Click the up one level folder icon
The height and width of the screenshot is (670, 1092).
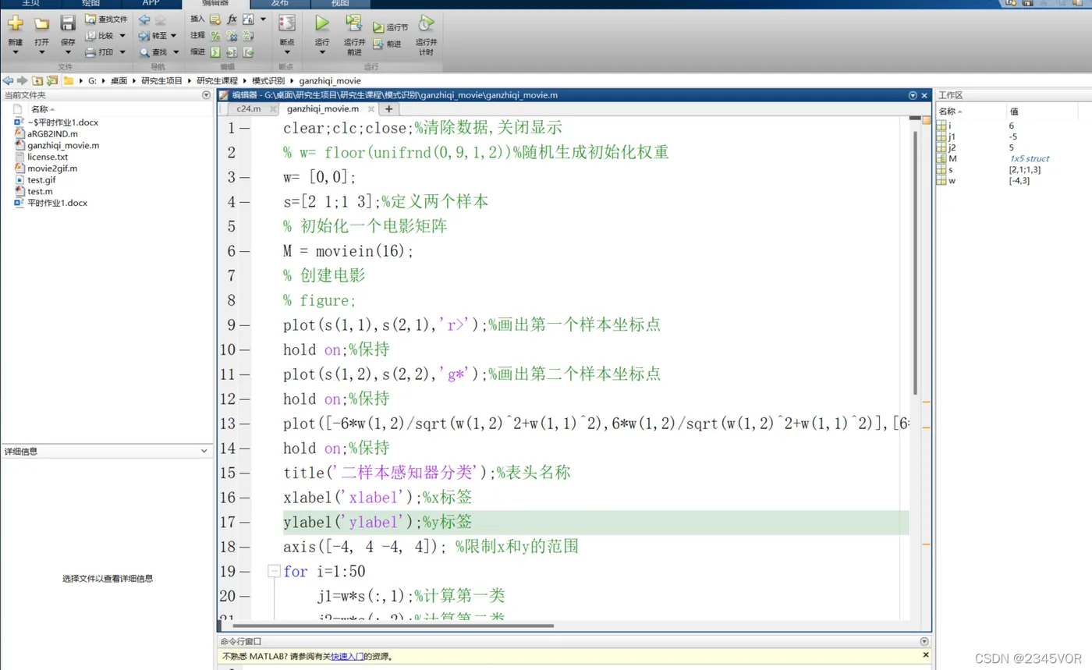[x=37, y=80]
